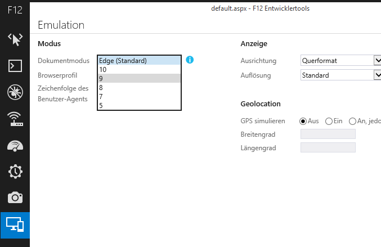381x247 pixels.
Task: Open the Memory camera icon
Action: click(x=15, y=197)
